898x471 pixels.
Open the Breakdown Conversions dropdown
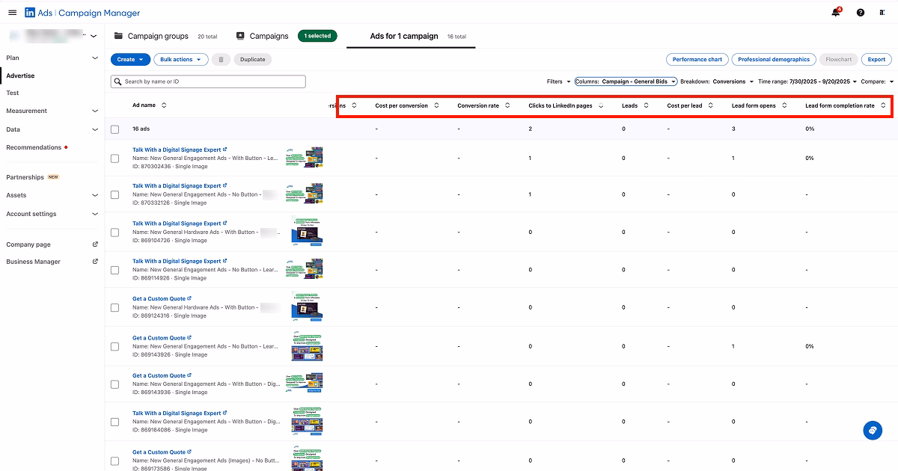(x=730, y=81)
